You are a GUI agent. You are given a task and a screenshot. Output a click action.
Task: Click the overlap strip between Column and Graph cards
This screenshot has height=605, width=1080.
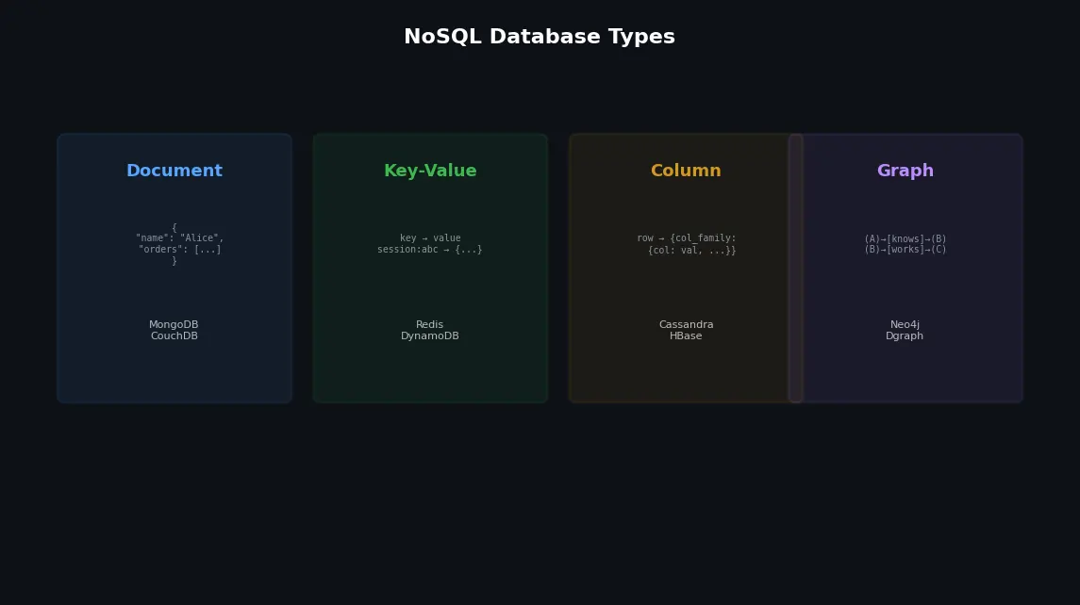(795, 269)
